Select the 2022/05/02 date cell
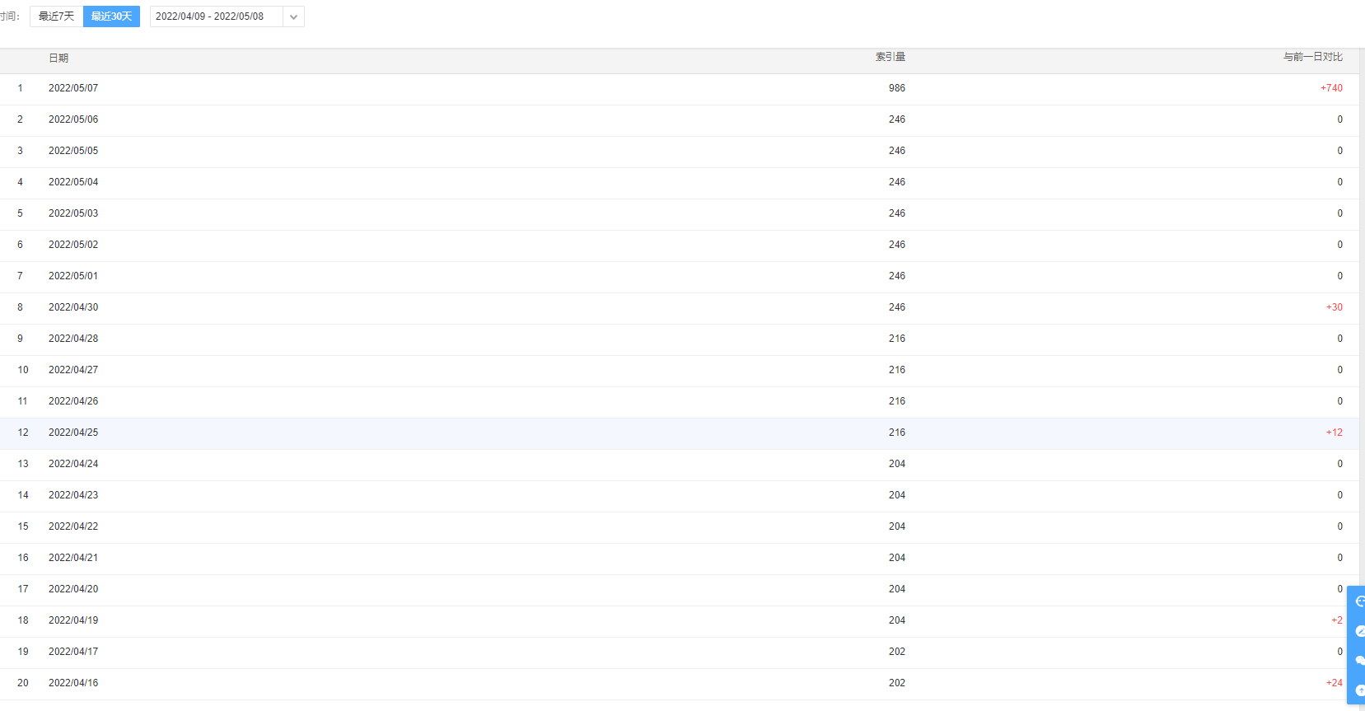 pyautogui.click(x=73, y=245)
